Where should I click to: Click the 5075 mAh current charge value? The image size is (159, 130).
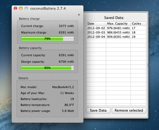[66, 26]
